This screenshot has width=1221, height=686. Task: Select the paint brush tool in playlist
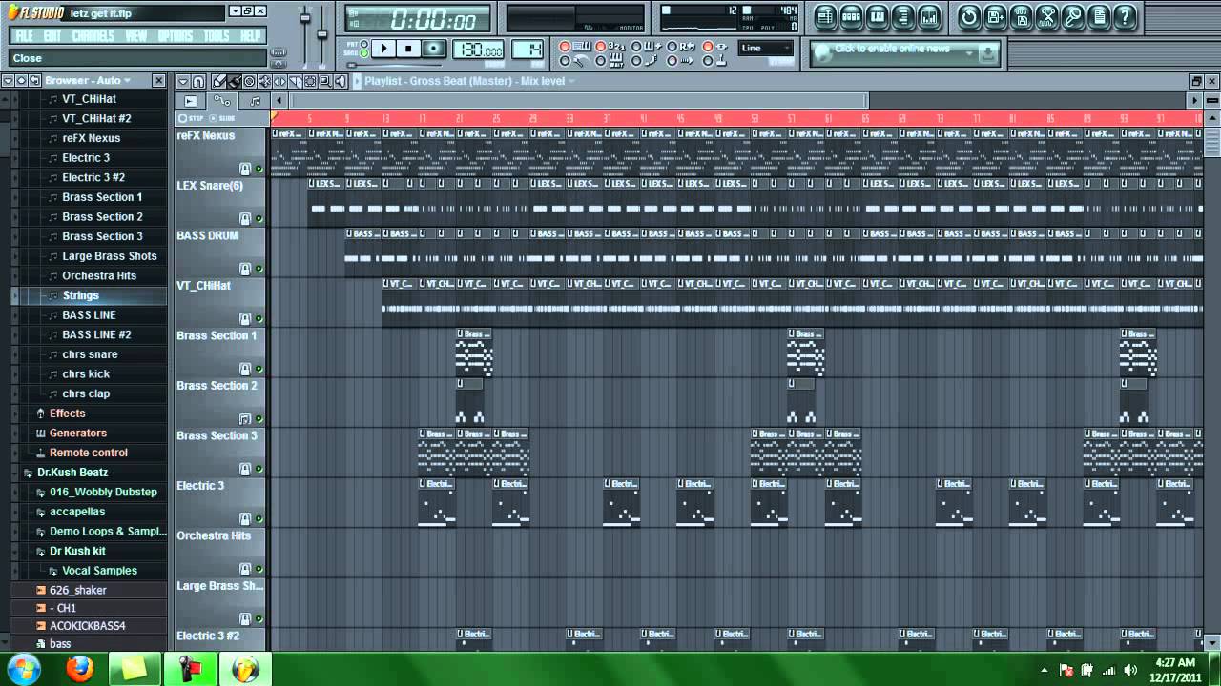point(235,82)
